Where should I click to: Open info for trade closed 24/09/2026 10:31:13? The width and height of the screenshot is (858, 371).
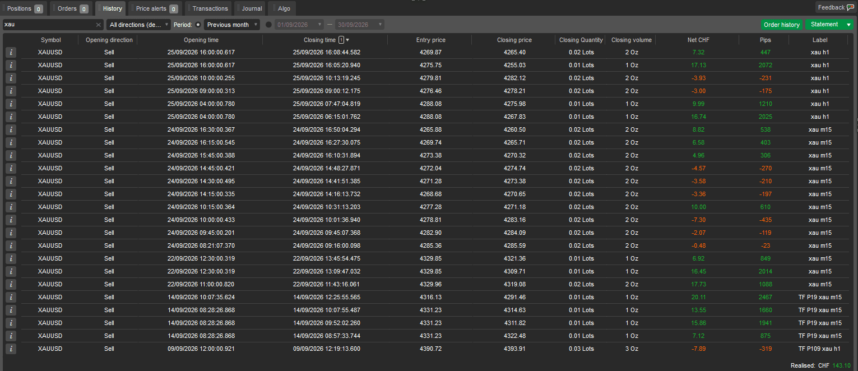coord(11,207)
